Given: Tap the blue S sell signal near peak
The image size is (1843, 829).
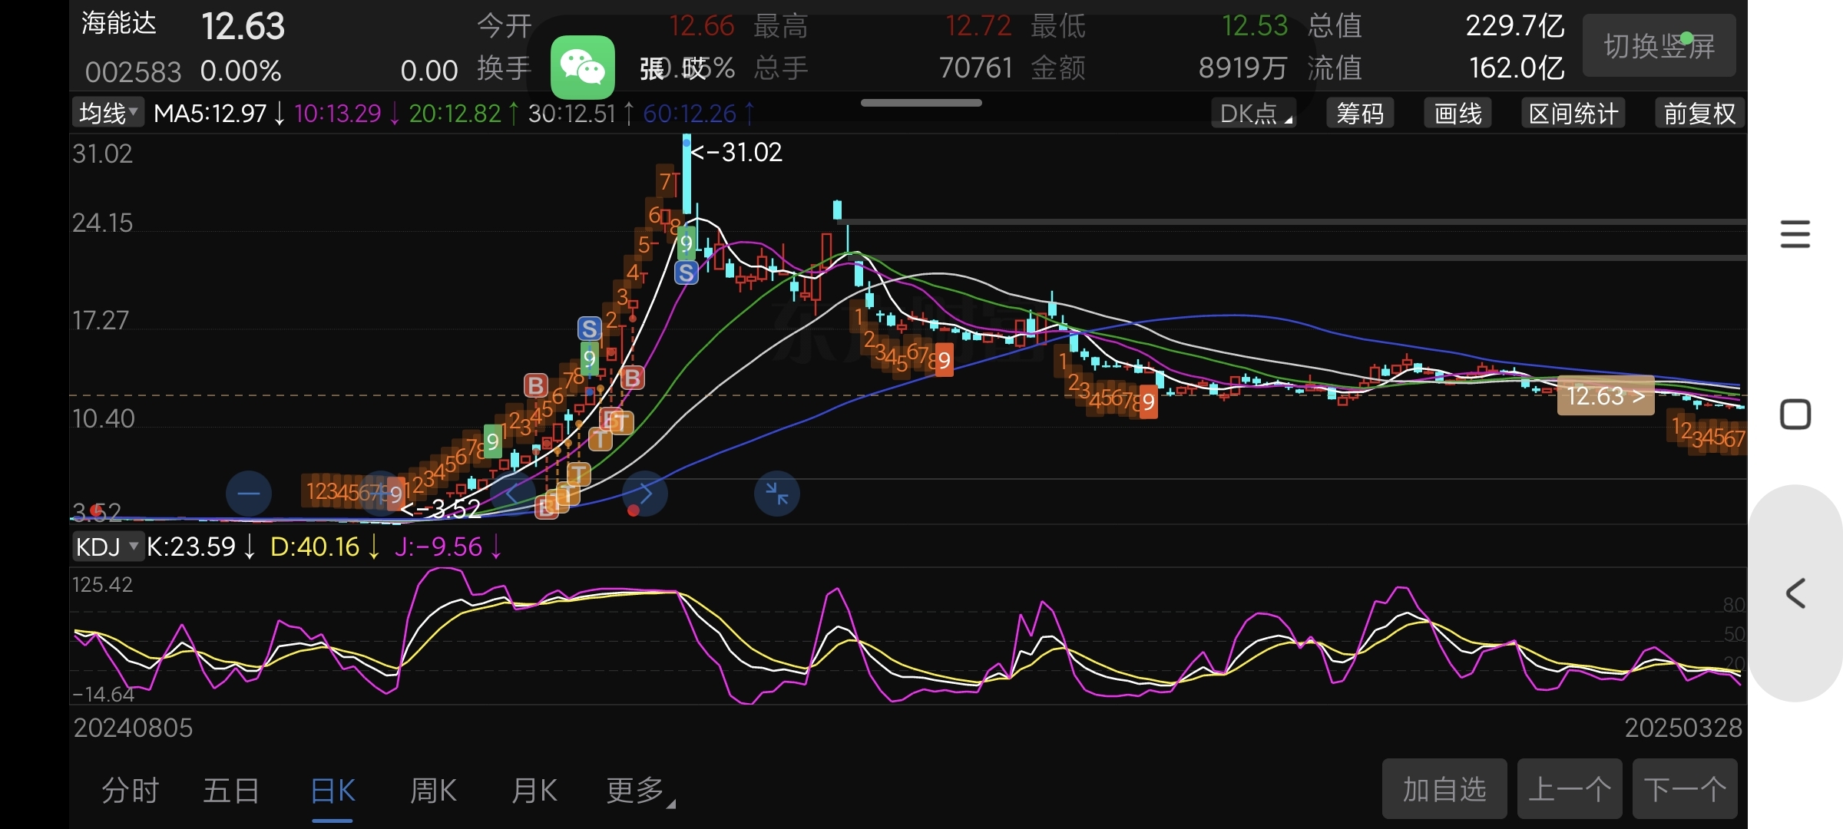Looking at the screenshot, I should coord(686,272).
